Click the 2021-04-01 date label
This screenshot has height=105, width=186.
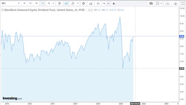point(135,104)
